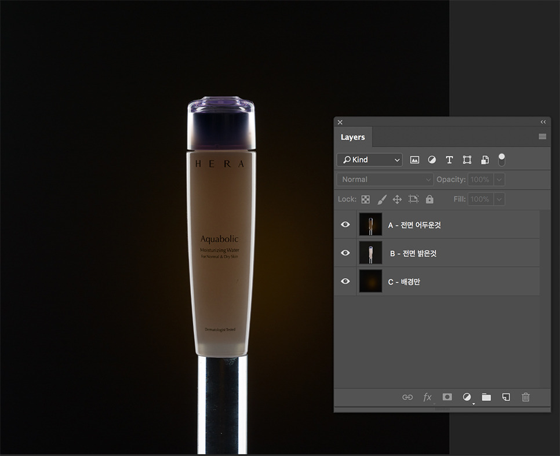
Task: Filter for adjustment layers icon
Action: click(432, 160)
